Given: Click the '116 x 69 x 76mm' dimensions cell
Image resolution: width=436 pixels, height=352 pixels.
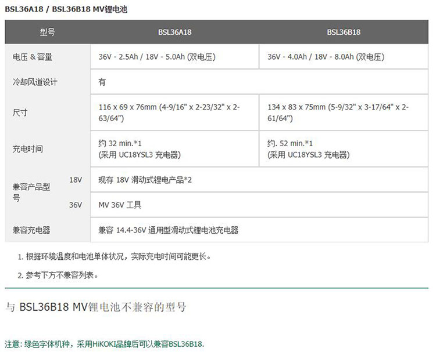Looking at the screenshot, I should click(174, 113).
